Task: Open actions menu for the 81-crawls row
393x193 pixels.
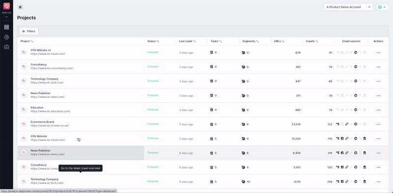Action: [378, 53]
